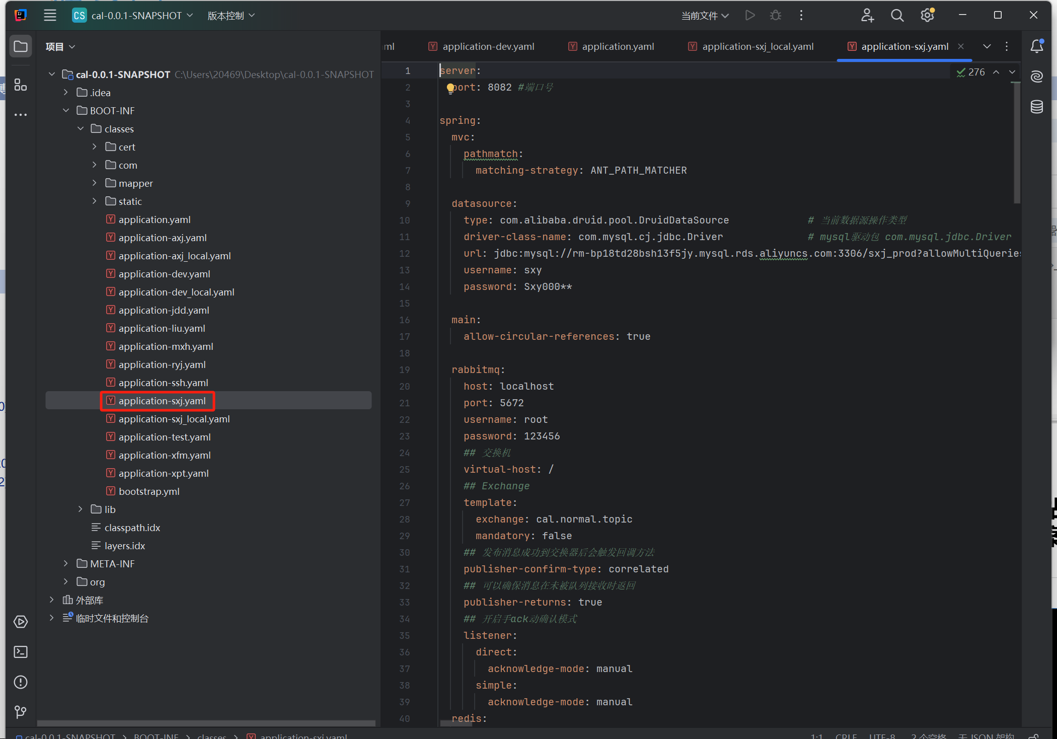Open the Database tool window
The image size is (1057, 739).
[x=1037, y=107]
